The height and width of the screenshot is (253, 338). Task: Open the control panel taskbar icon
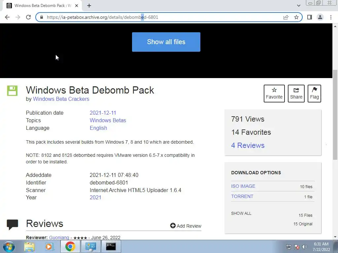coord(90,246)
